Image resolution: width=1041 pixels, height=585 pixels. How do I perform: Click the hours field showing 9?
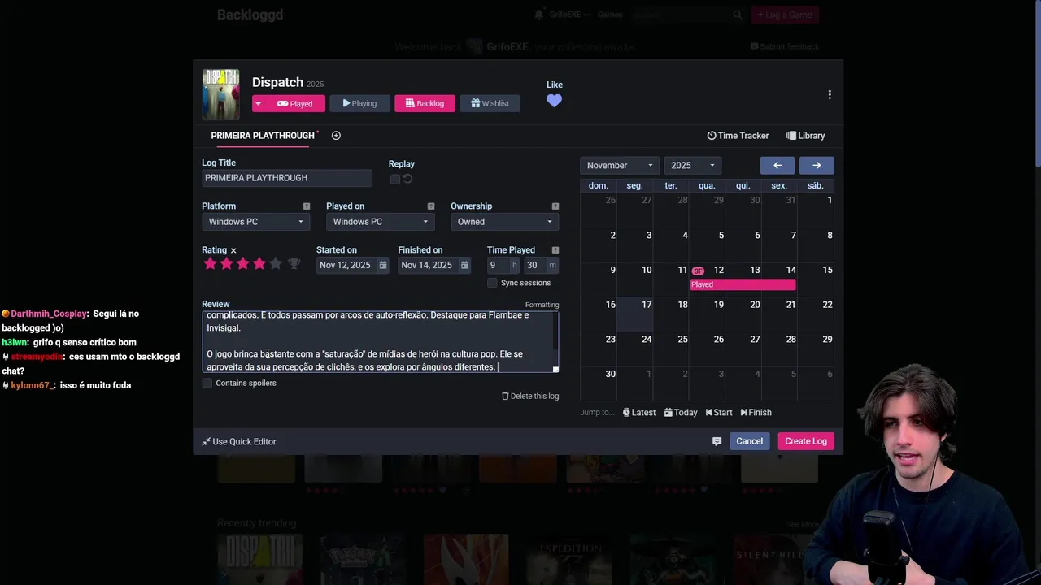[x=498, y=265]
